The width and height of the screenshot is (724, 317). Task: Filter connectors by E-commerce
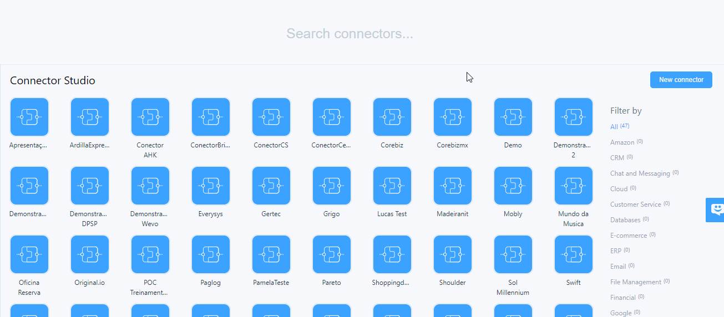628,236
